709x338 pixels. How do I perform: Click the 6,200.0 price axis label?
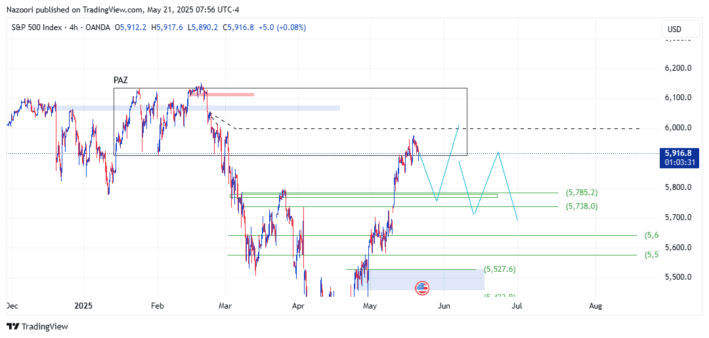pos(679,68)
